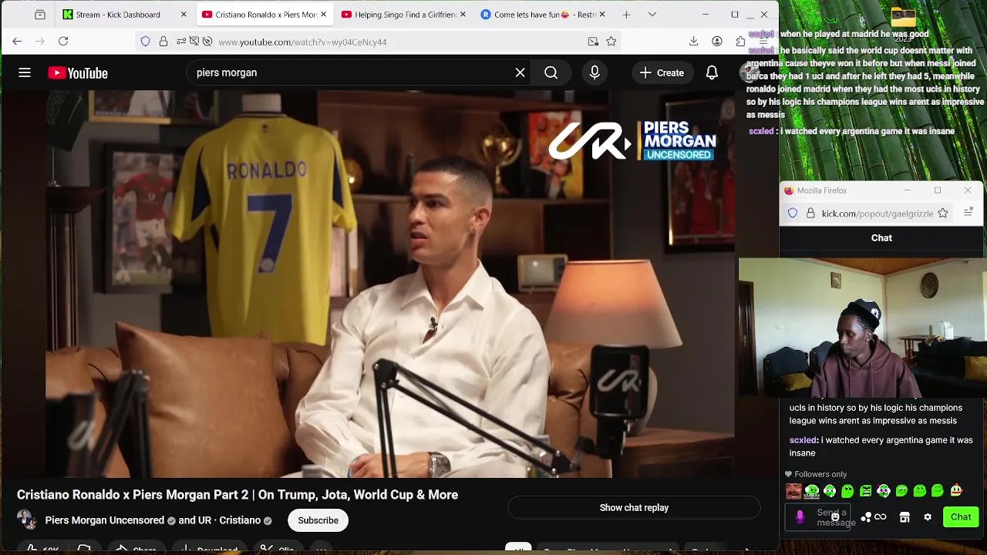
Task: Open Firefox account icon
Action: pos(717,41)
